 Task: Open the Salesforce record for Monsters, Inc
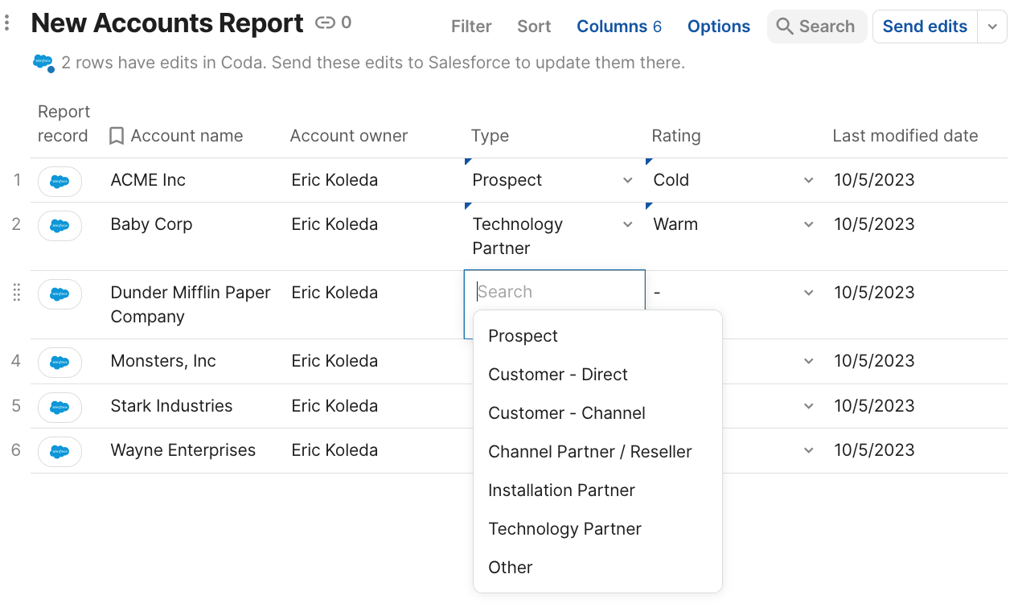point(60,362)
